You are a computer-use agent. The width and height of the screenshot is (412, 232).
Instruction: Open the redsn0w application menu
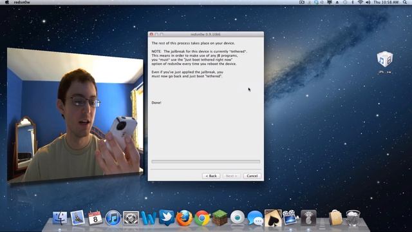[x=22, y=2]
